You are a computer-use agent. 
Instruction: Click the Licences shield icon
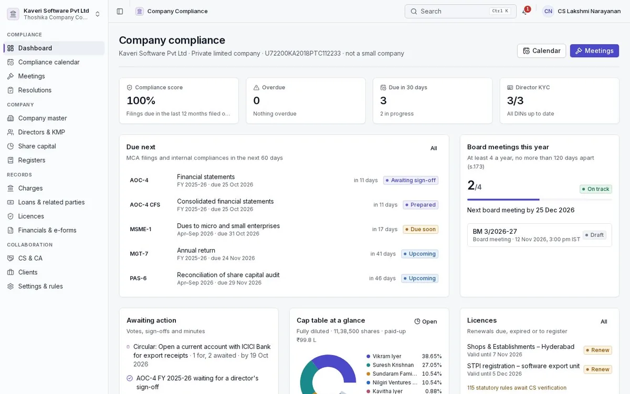pos(10,216)
